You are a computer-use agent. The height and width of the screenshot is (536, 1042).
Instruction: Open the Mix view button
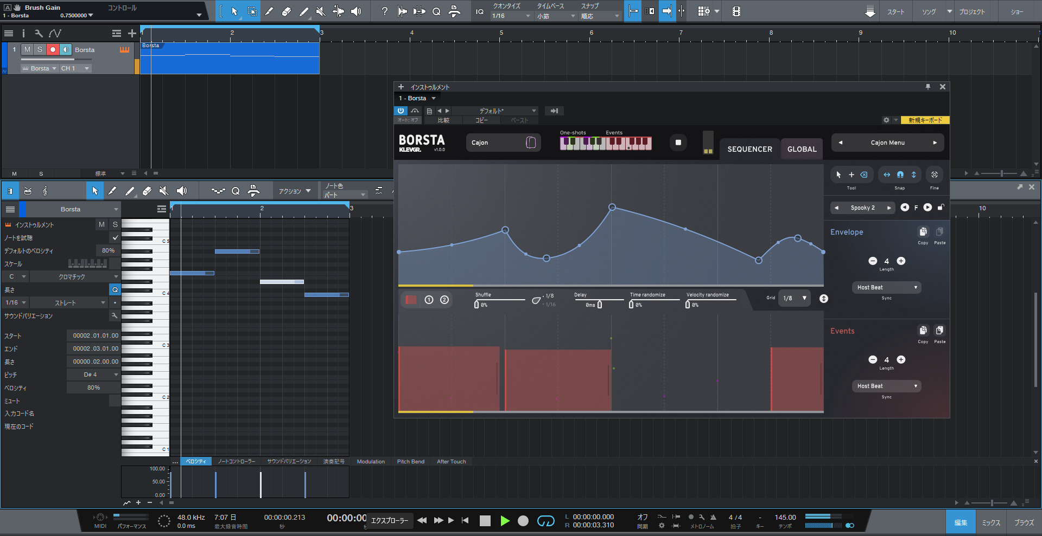(x=991, y=522)
